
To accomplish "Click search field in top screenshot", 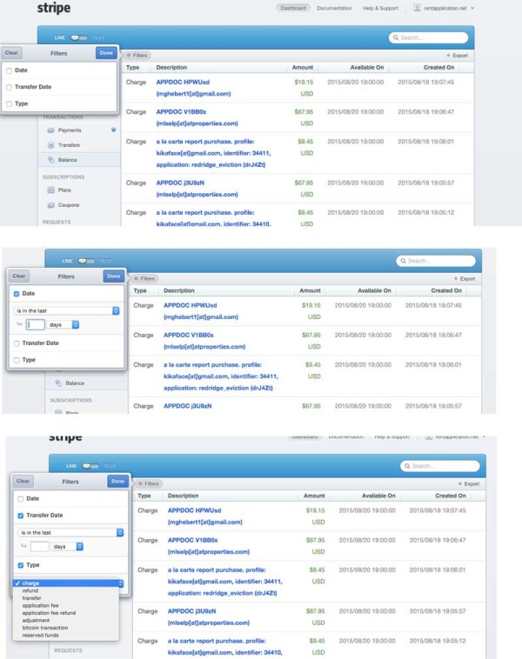I will pyautogui.click(x=428, y=38).
